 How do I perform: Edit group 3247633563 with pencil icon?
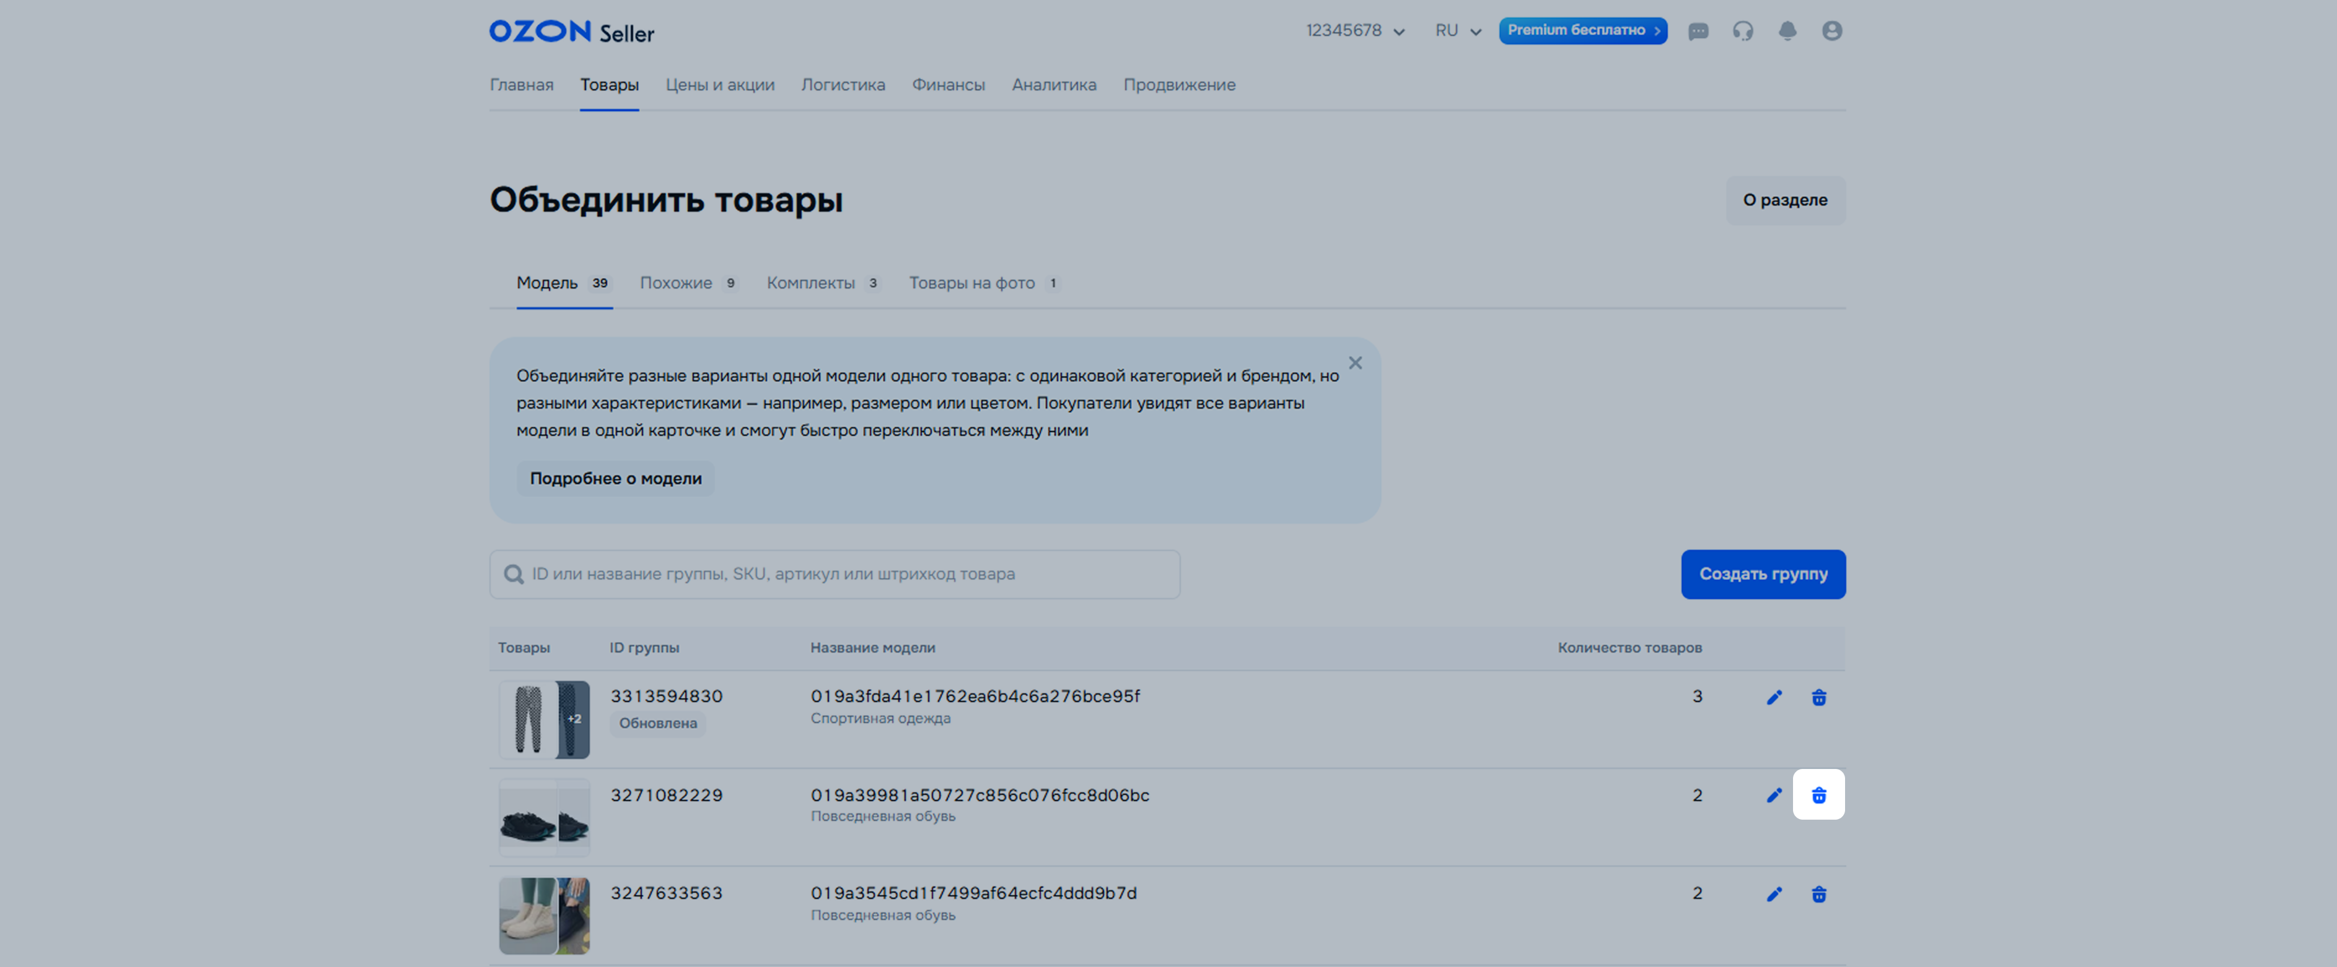[1774, 895]
